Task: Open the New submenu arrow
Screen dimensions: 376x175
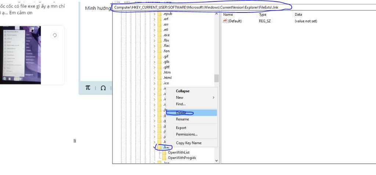Action: [x=213, y=98]
